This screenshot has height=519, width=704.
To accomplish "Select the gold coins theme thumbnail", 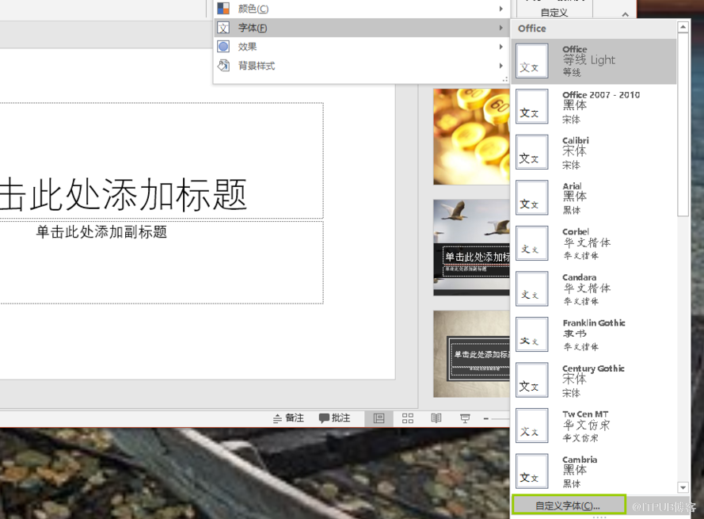I will (x=471, y=136).
